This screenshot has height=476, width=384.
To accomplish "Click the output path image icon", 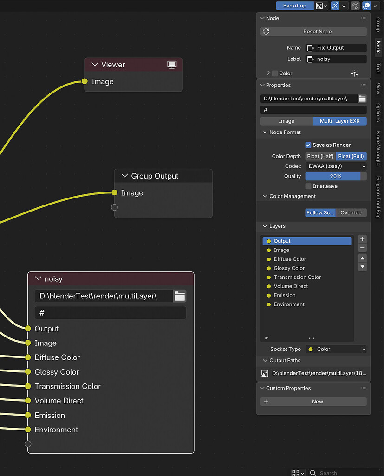I will tap(265, 373).
